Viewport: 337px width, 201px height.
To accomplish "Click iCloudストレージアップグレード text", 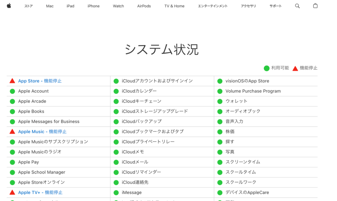I will (x=155, y=111).
